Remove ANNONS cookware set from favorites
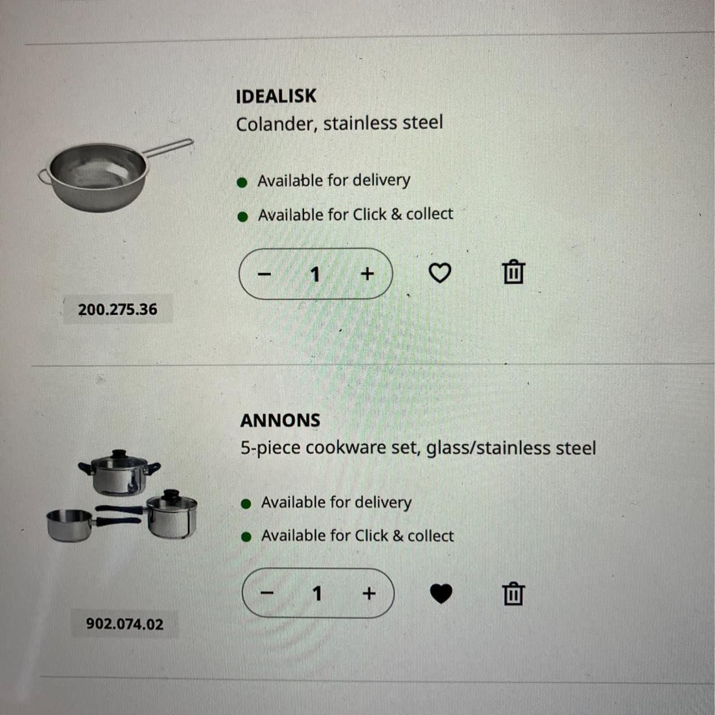This screenshot has width=715, height=715. pyautogui.click(x=441, y=594)
